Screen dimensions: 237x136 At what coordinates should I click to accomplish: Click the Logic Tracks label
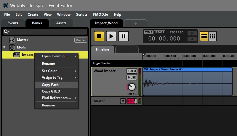tap(102, 63)
